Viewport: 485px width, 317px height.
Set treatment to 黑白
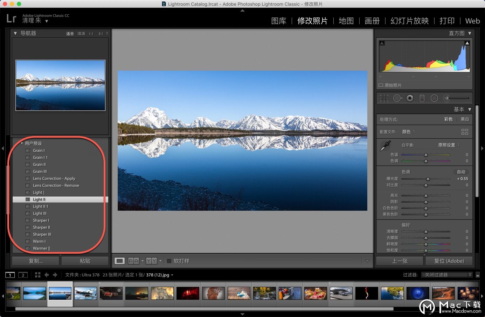pos(465,119)
